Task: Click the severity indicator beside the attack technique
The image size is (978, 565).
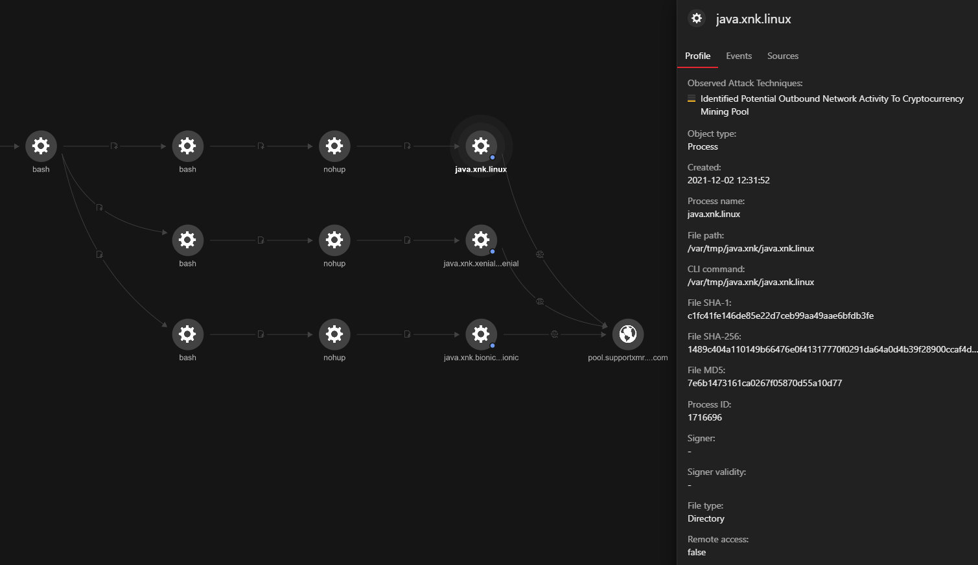Action: [x=692, y=99]
